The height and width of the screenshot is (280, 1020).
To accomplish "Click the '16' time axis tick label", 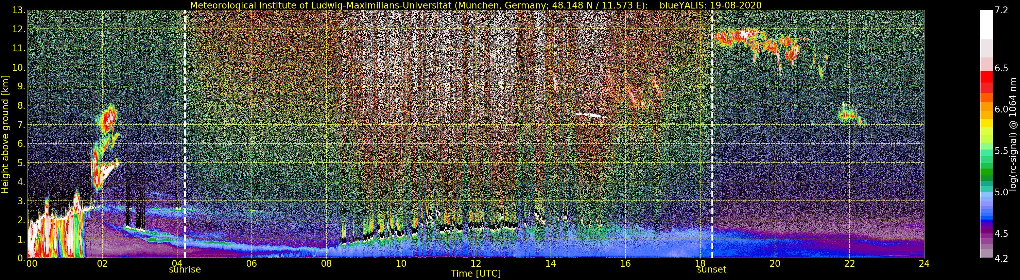I will [x=625, y=263].
